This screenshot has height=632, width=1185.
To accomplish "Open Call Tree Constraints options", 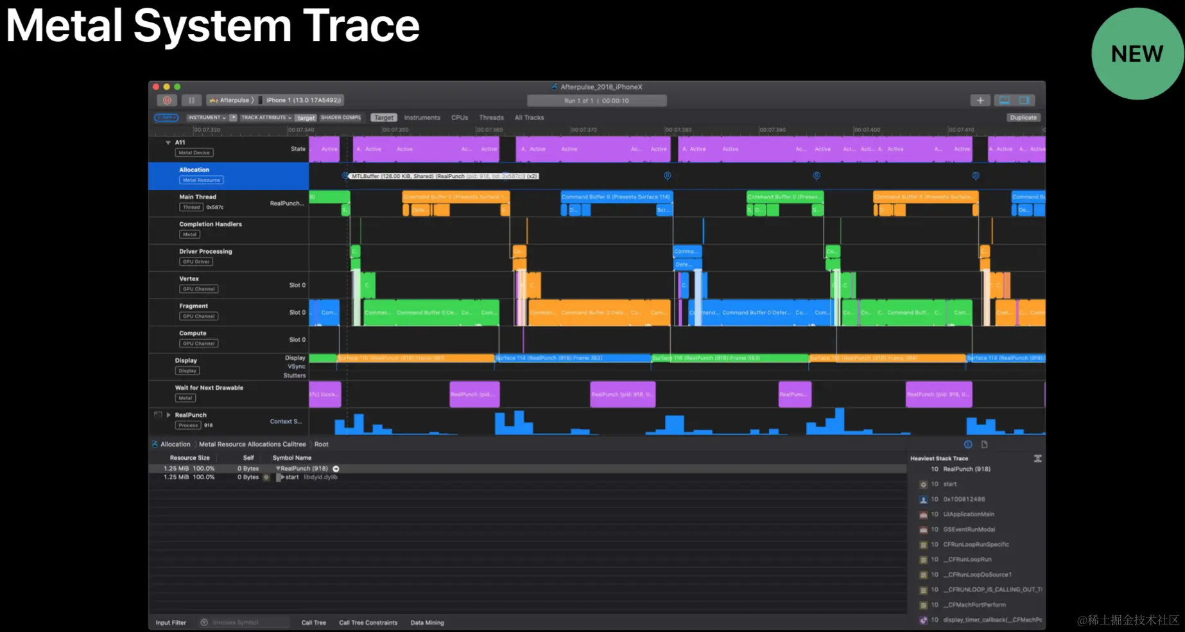I will tap(368, 622).
